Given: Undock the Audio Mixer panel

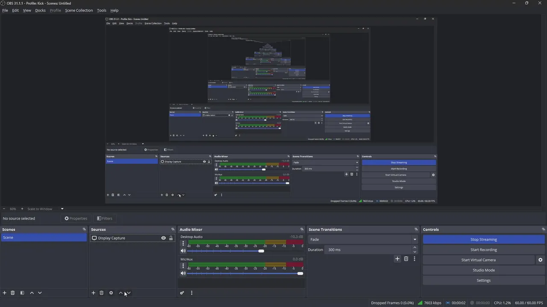Looking at the screenshot, I should 302,229.
